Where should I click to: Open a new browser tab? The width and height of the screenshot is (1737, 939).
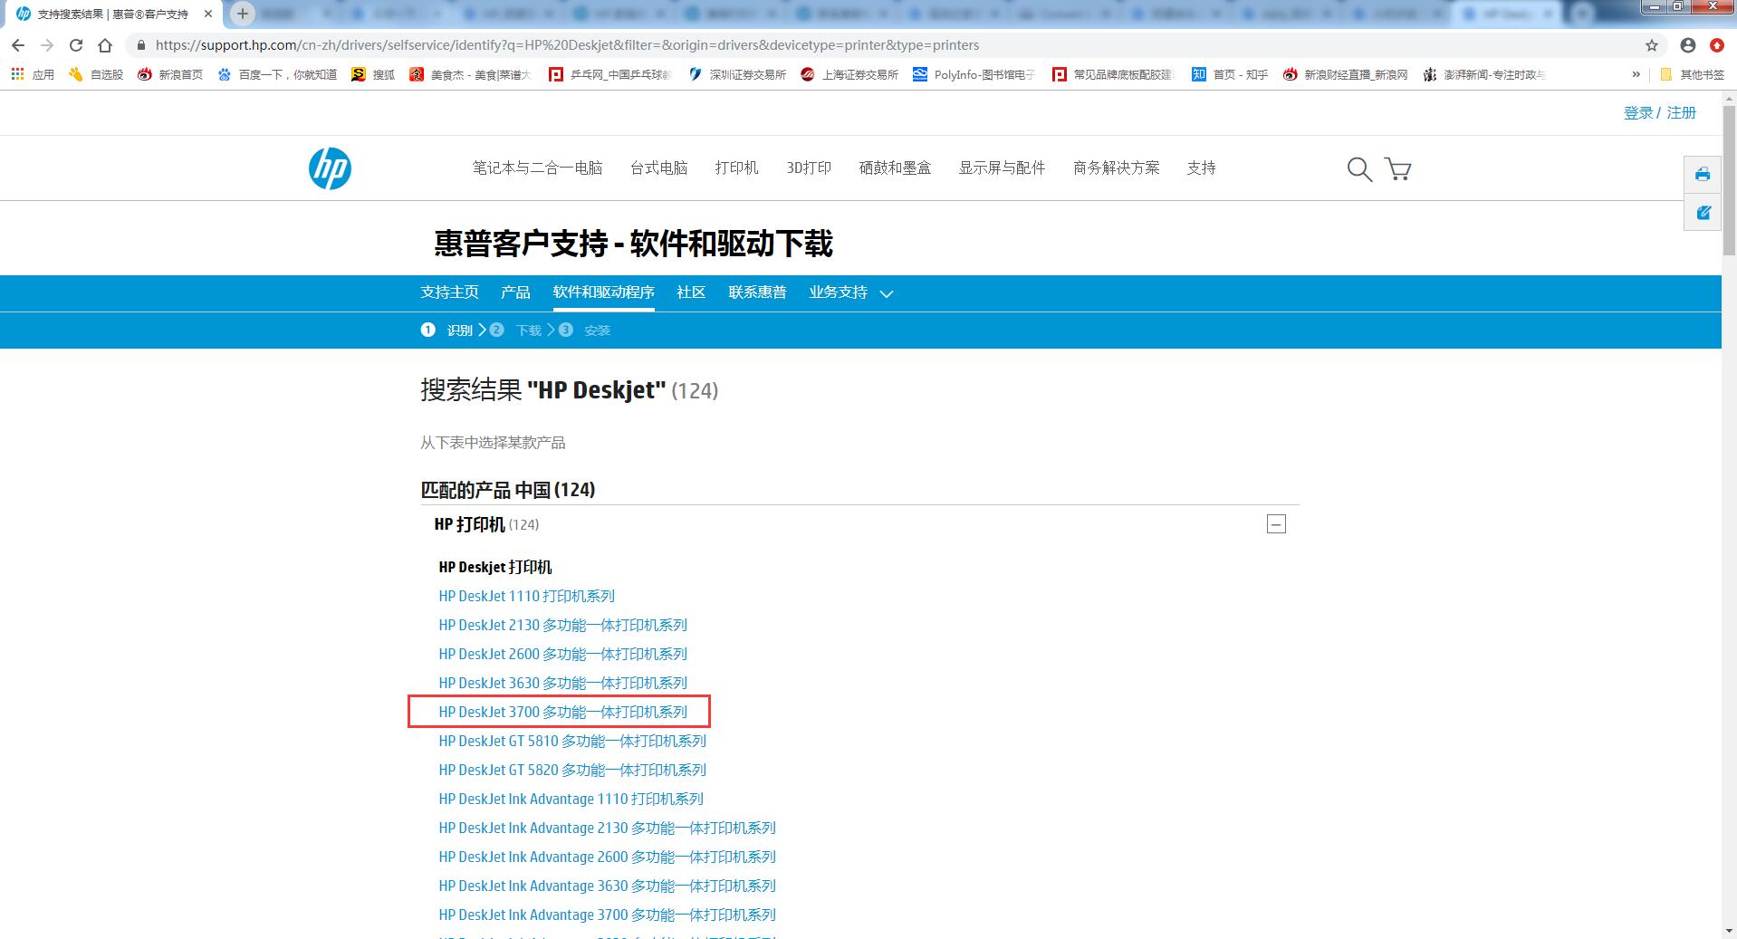click(x=241, y=14)
